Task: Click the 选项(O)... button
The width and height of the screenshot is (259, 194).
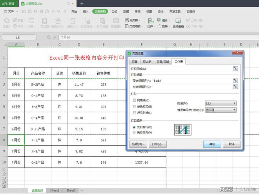Action: 139,144
